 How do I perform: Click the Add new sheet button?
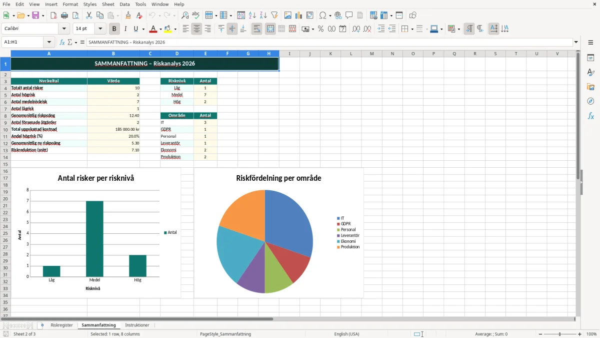pos(42,325)
